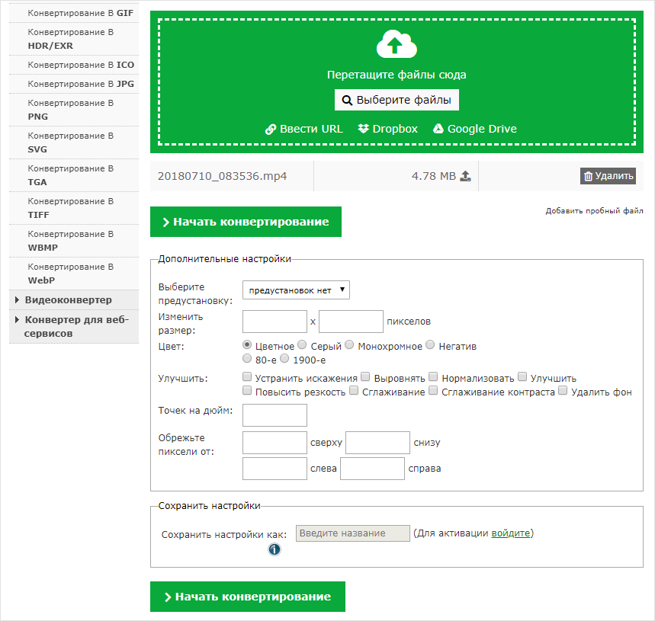Open Конвертирование в JPG menu item
This screenshot has width=655, height=621.
[80, 84]
